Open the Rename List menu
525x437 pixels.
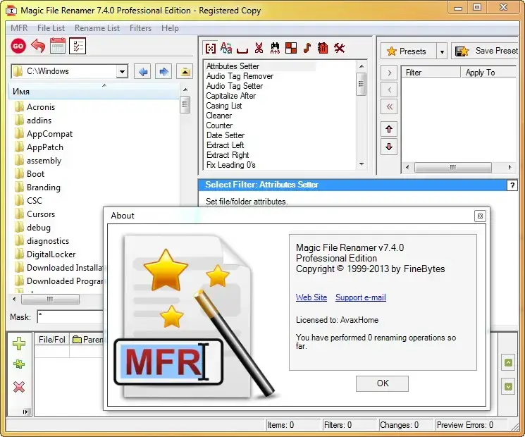click(x=97, y=28)
